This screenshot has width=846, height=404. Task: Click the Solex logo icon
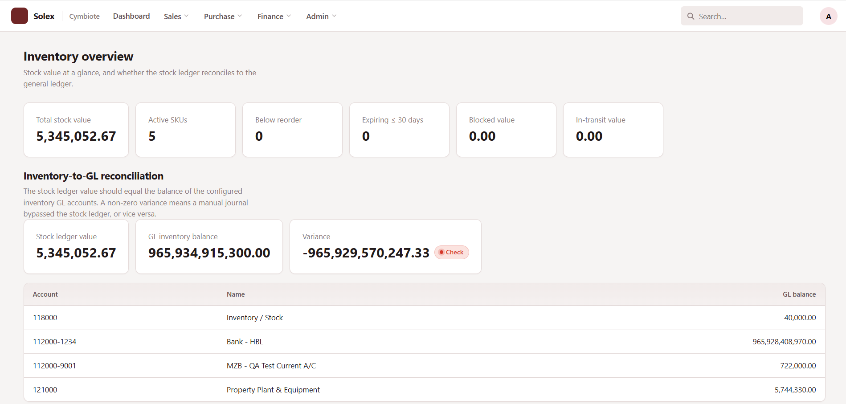[x=20, y=16]
